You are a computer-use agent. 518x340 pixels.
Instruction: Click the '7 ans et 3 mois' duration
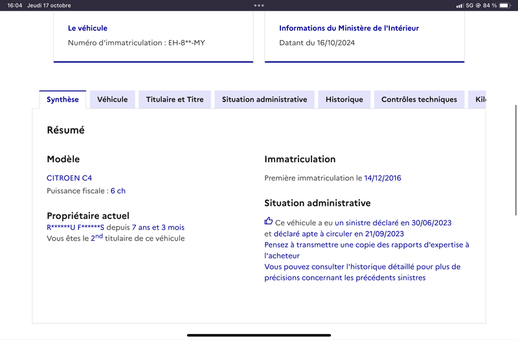click(x=158, y=227)
